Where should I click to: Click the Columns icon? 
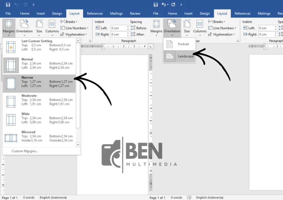(x=52, y=28)
